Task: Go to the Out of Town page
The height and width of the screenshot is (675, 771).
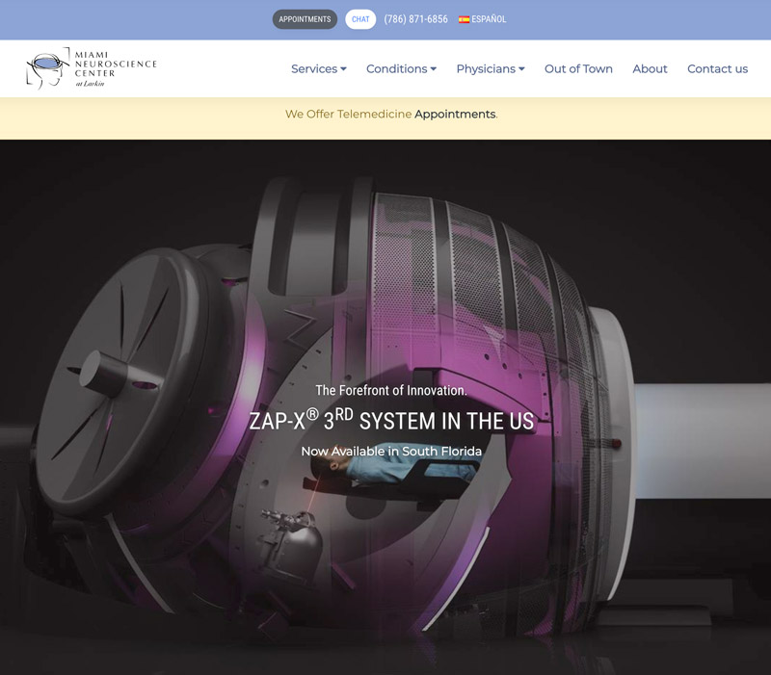Action: tap(578, 68)
